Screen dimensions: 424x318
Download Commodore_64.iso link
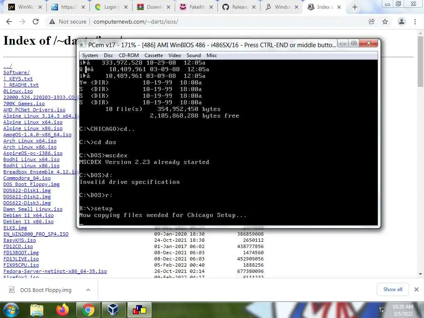(x=27, y=178)
